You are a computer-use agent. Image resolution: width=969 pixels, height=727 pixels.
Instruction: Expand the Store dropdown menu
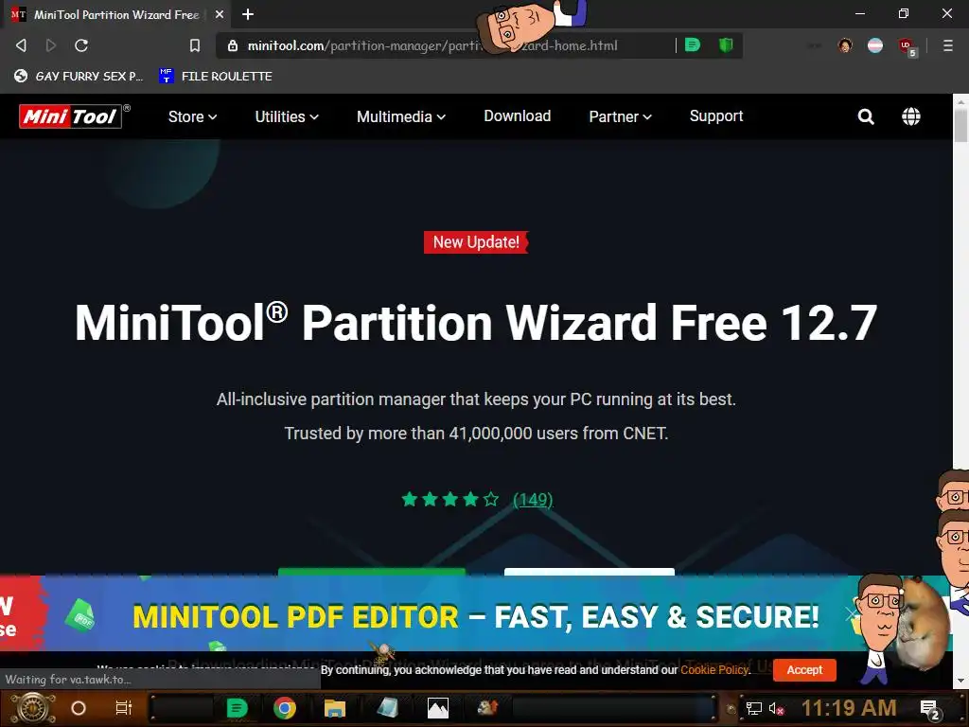192,116
